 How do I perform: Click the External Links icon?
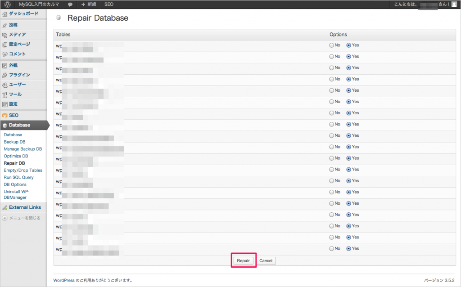click(x=5, y=208)
